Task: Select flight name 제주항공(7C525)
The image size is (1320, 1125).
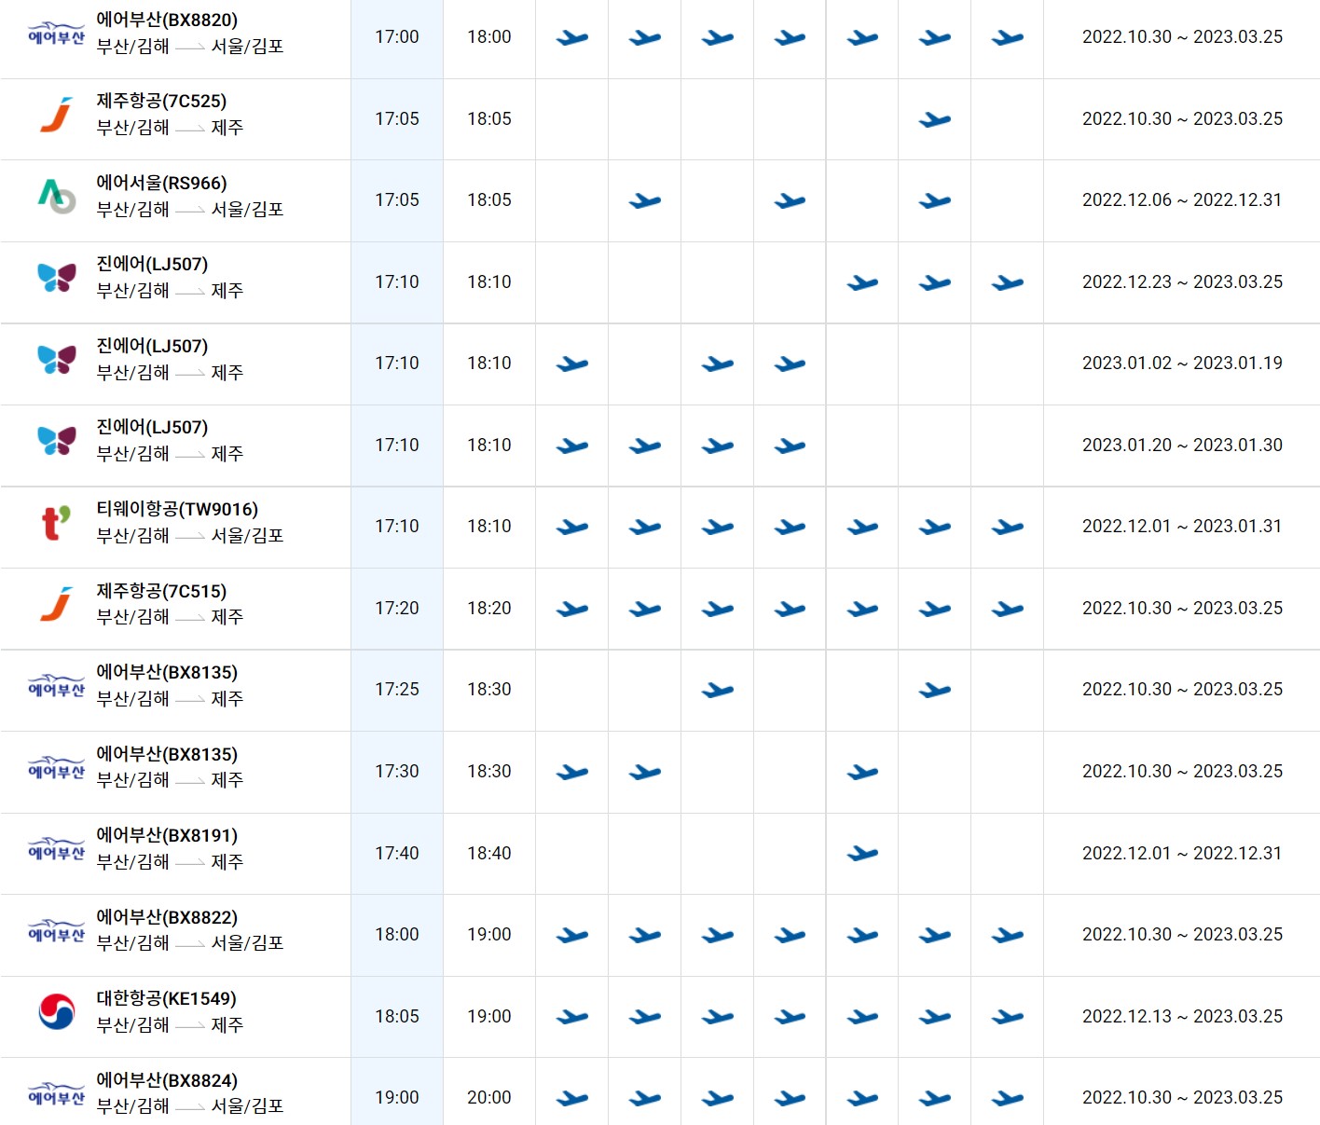Action: click(x=161, y=101)
